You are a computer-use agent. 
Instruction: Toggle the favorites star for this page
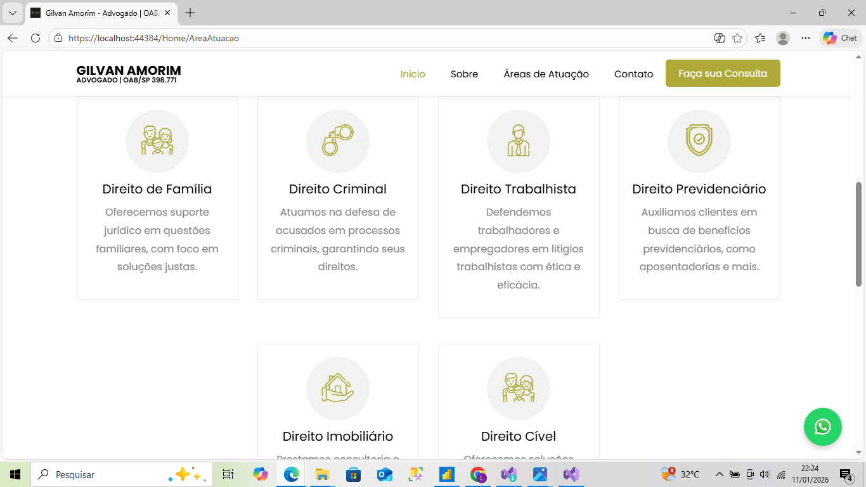(737, 37)
